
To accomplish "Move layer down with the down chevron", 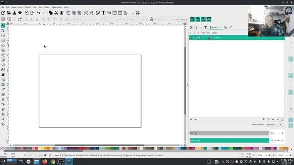I will click(x=278, y=119).
